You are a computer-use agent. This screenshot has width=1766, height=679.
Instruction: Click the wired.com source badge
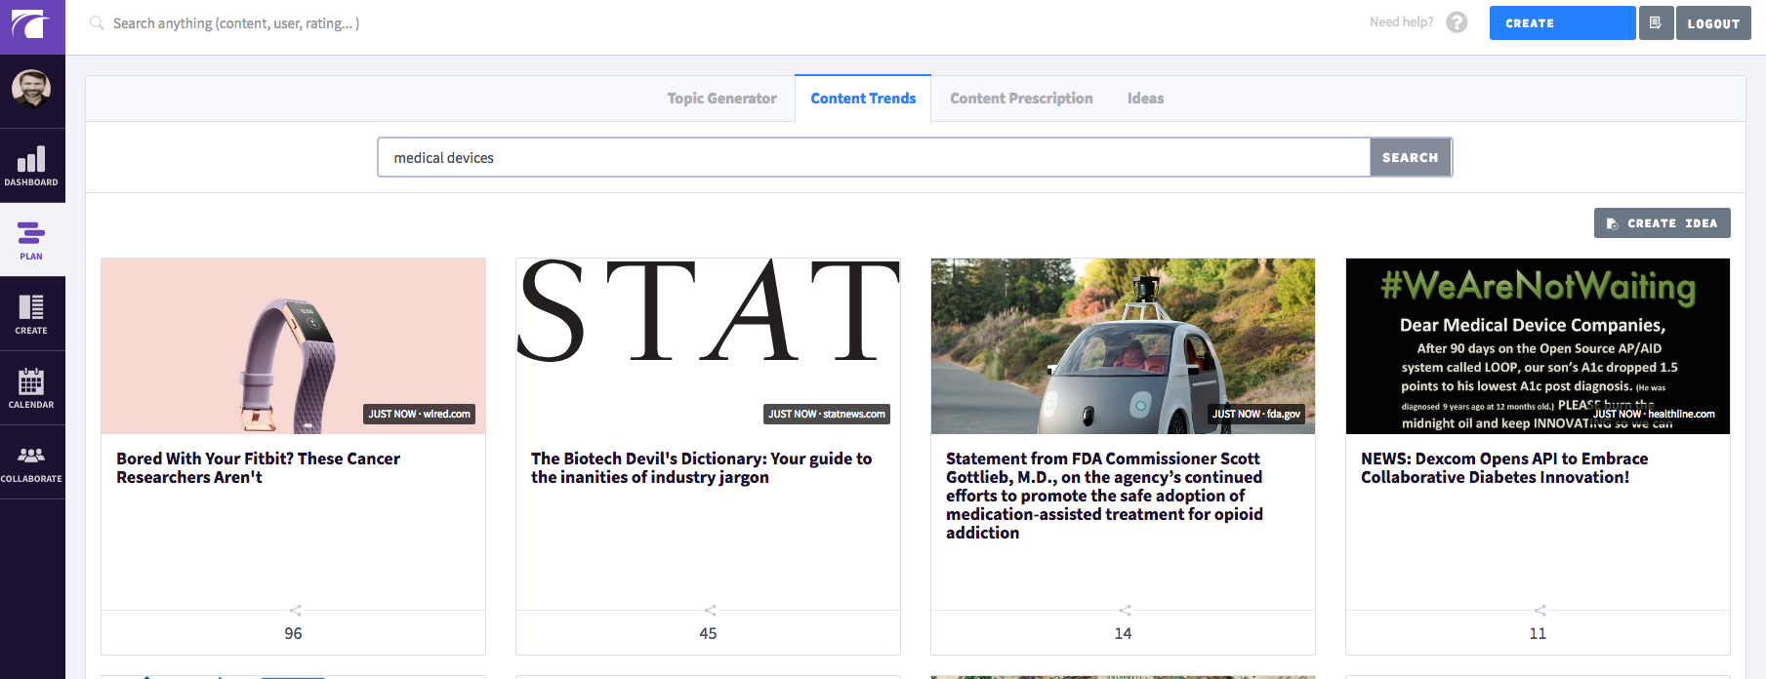coord(420,415)
